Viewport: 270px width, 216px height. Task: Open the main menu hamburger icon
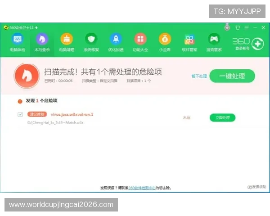[247, 27]
